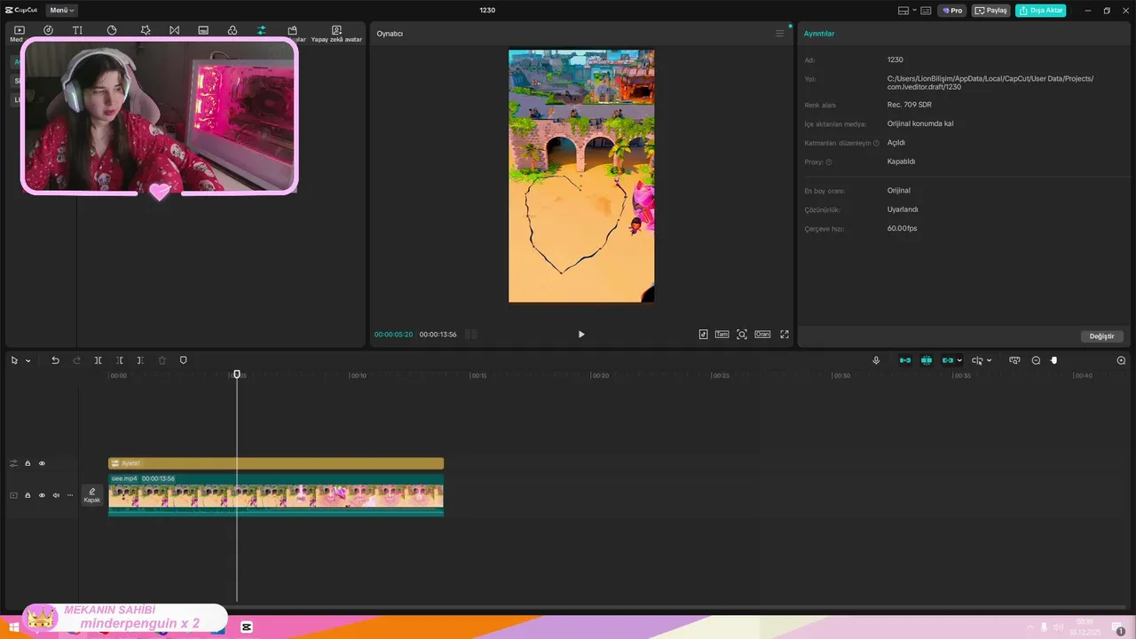The width and height of the screenshot is (1136, 639).
Task: Open Windows notification center
Action: coord(1120,628)
